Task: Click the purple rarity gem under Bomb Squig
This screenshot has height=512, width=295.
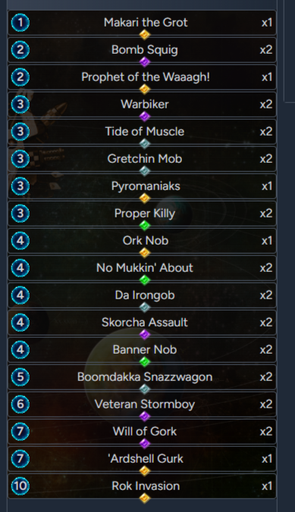Action: (145, 61)
